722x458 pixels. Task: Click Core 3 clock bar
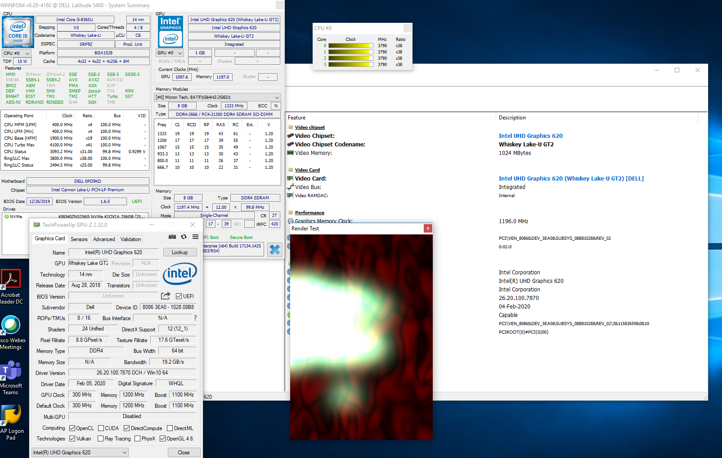pyautogui.click(x=351, y=64)
